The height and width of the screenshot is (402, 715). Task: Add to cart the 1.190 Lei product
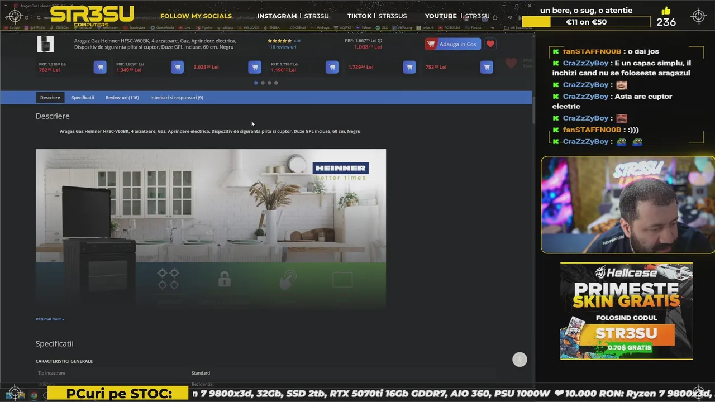point(332,67)
